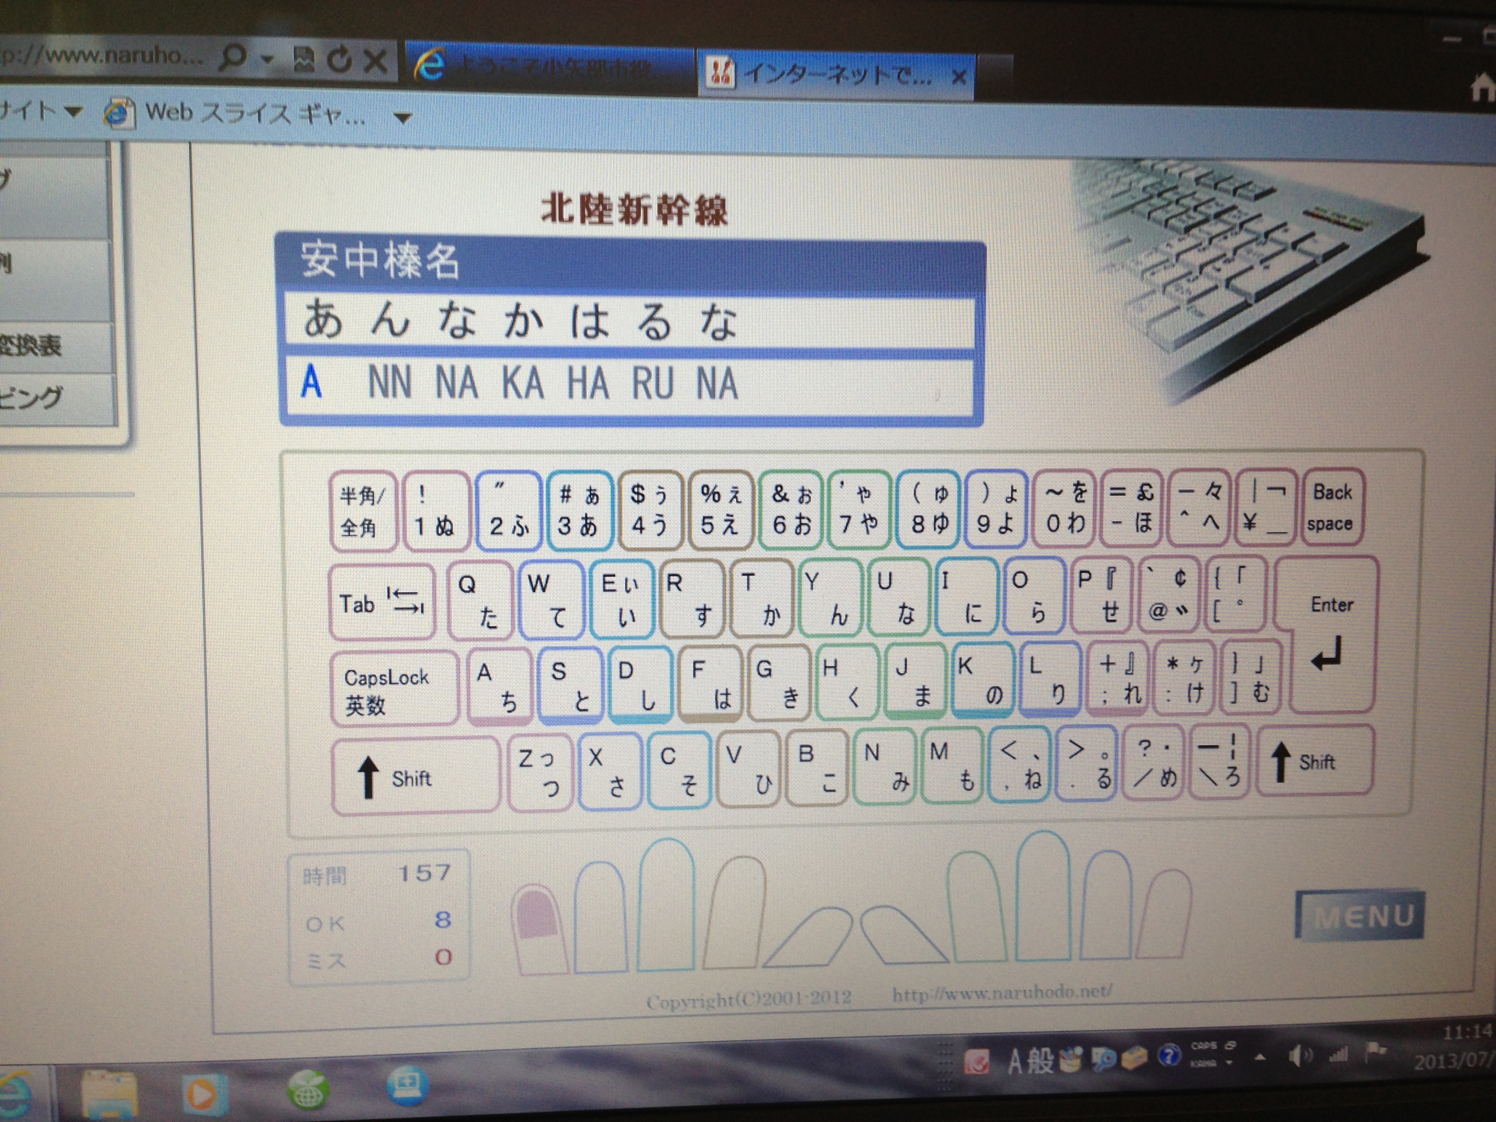Open the Web スライス ギャラリー favorite
The width and height of the screenshot is (1496, 1122).
(235, 113)
